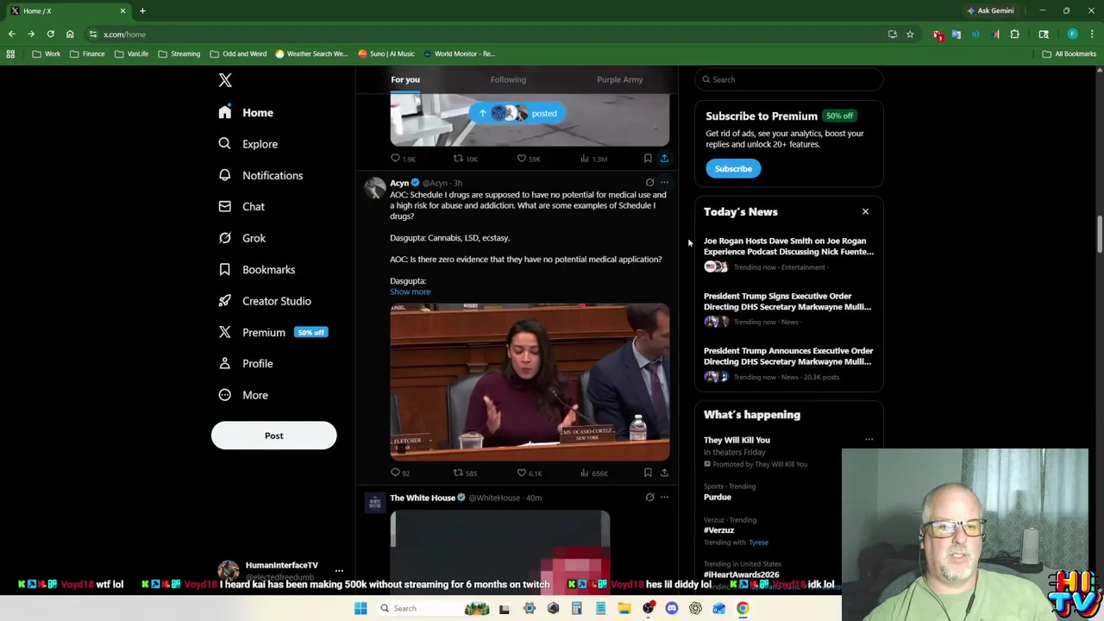
Task: Open Notifications in the sidebar
Action: tap(260, 175)
